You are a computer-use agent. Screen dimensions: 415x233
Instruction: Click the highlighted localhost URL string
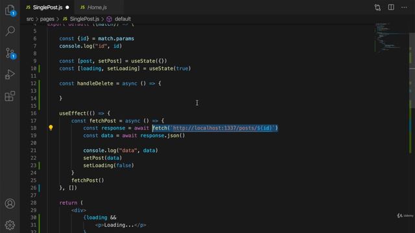222,128
